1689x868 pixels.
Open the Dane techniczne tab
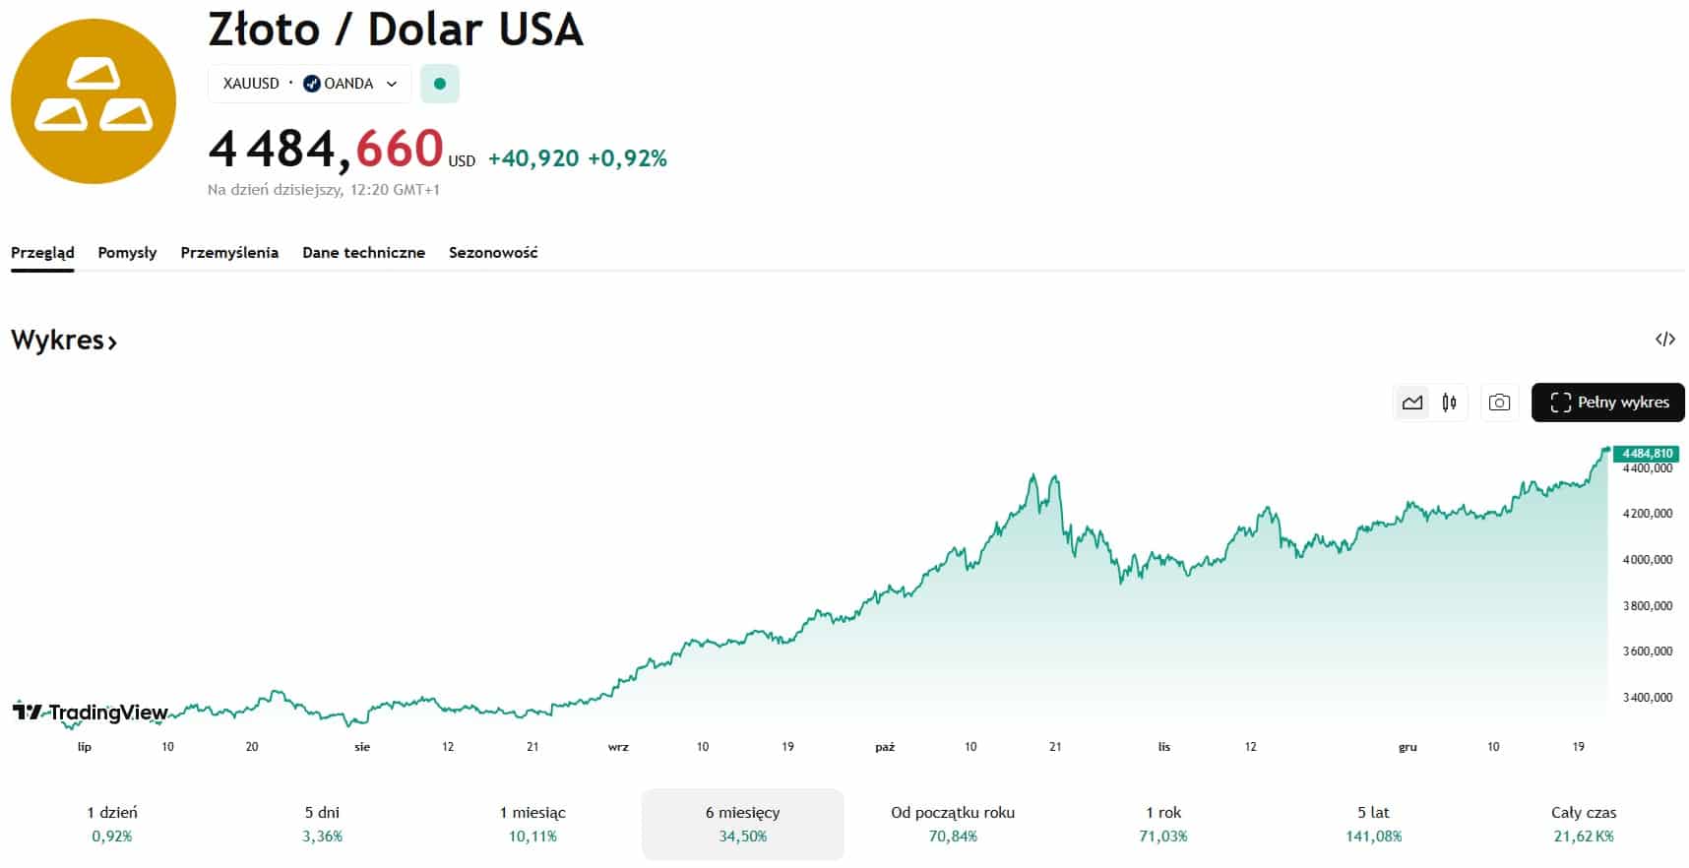[363, 253]
